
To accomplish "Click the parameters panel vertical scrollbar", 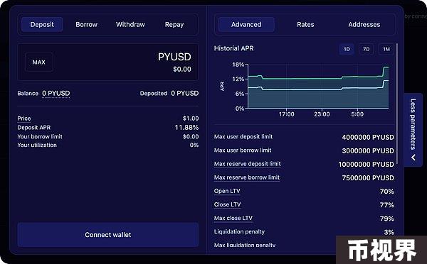I will point(397,103).
